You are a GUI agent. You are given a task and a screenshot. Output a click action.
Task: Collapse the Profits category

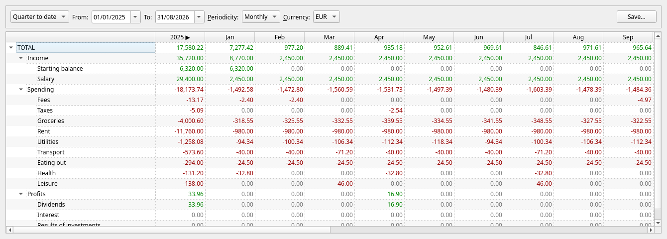point(21,194)
